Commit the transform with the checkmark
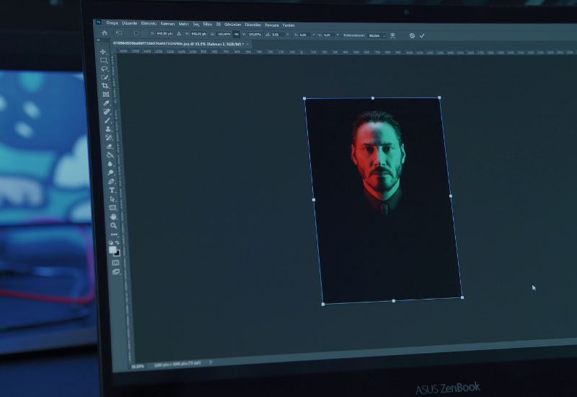577x397 pixels. click(x=422, y=35)
